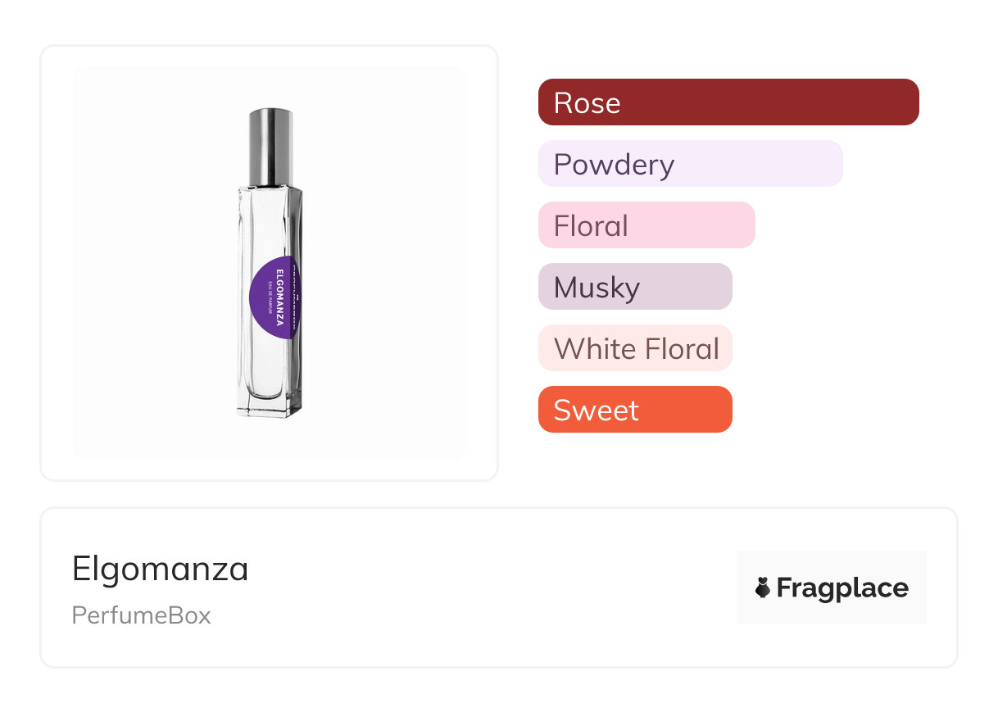Choose the Floral accord bar
The height and width of the screenshot is (708, 998).
tap(646, 225)
